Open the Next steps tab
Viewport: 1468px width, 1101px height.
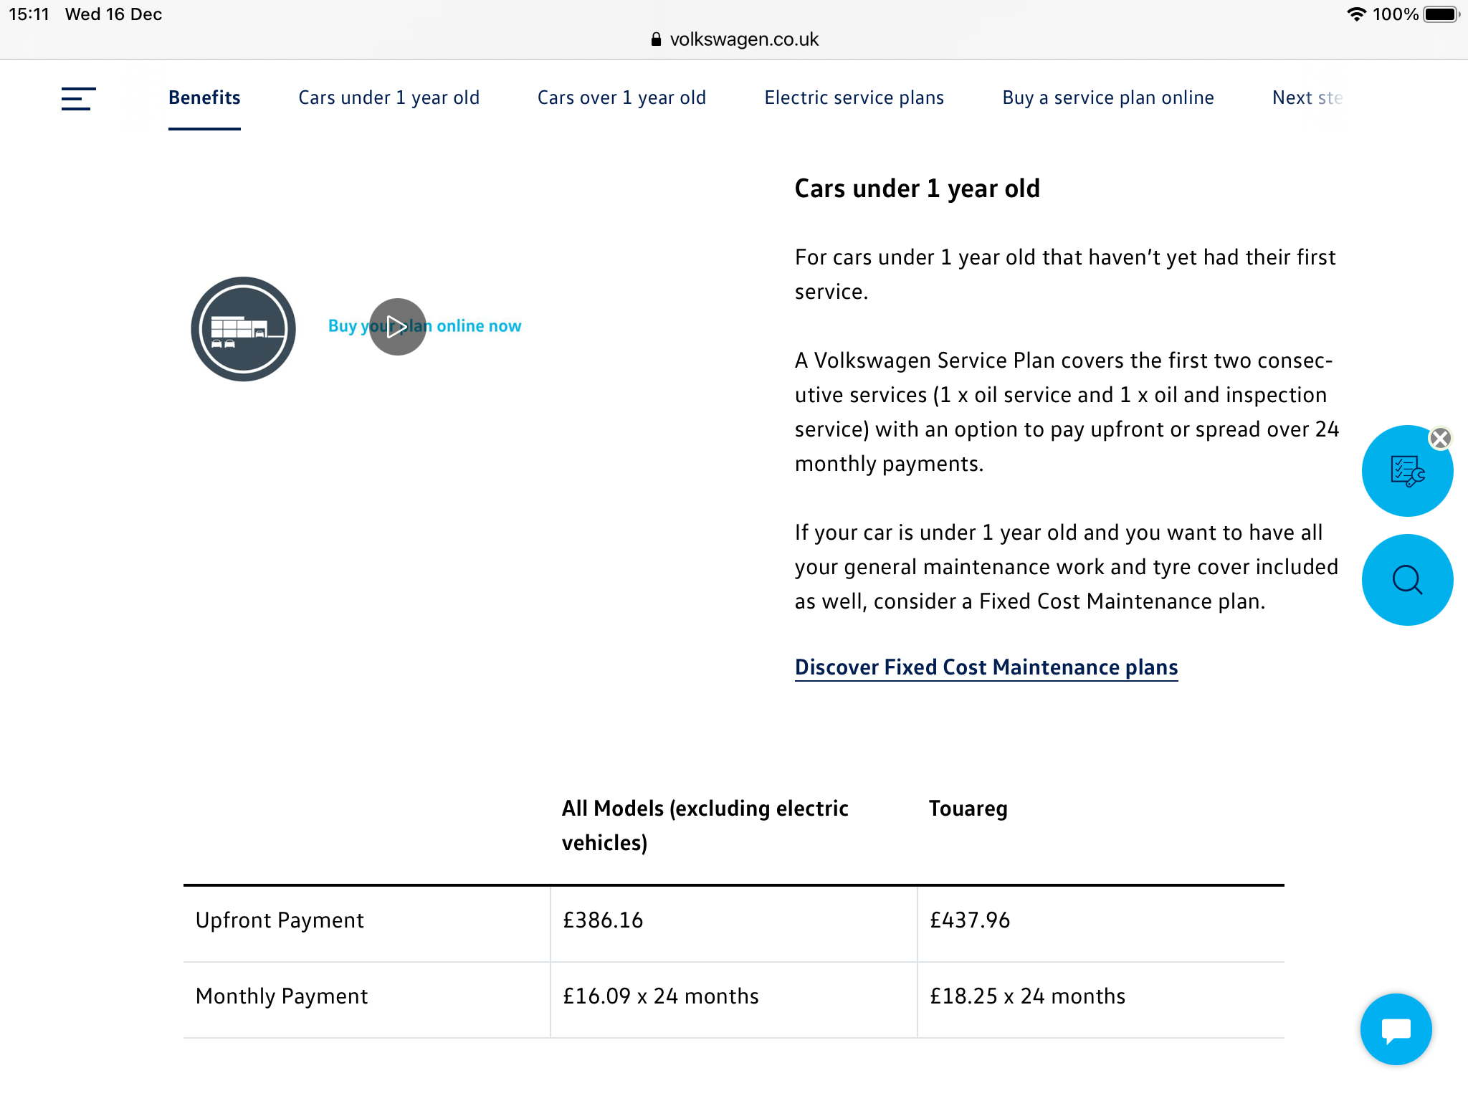(x=1307, y=97)
